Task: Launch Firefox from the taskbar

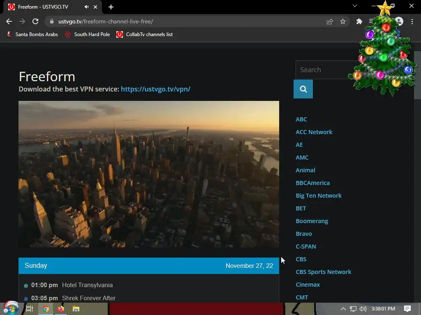Action: [x=61, y=309]
